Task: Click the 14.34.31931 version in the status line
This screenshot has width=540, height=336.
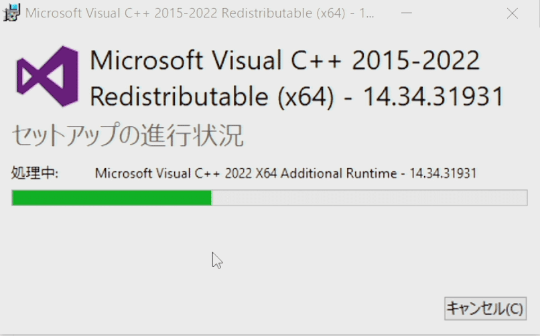Action: (442, 173)
